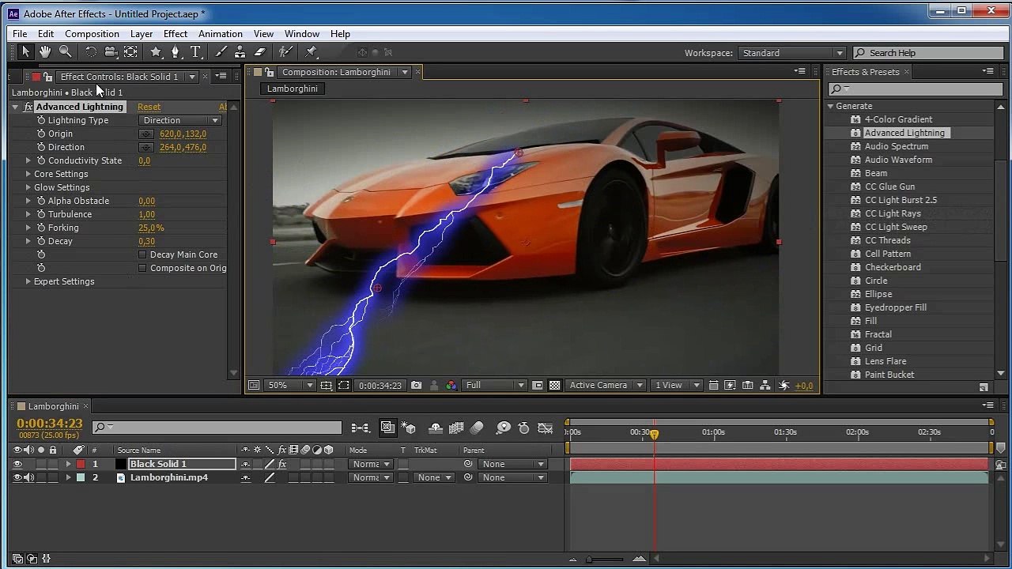
Task: Open grid and guide options
Action: coord(326,386)
